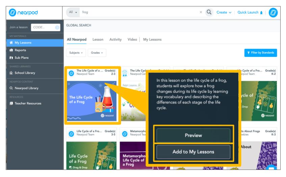Switch to the Lesson tab
The image size is (286, 177).
click(98, 40)
